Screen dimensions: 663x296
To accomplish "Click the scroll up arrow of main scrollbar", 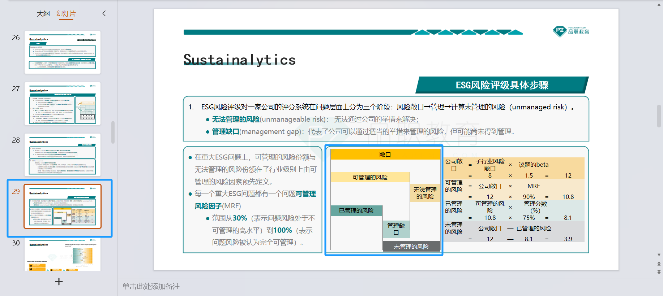I will [x=659, y=5].
